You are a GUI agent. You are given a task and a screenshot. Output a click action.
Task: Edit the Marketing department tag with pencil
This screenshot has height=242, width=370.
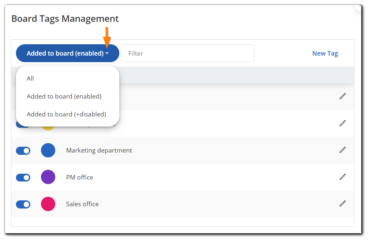[x=343, y=150]
